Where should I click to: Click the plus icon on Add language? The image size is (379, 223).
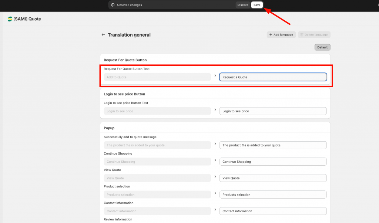tap(271, 35)
